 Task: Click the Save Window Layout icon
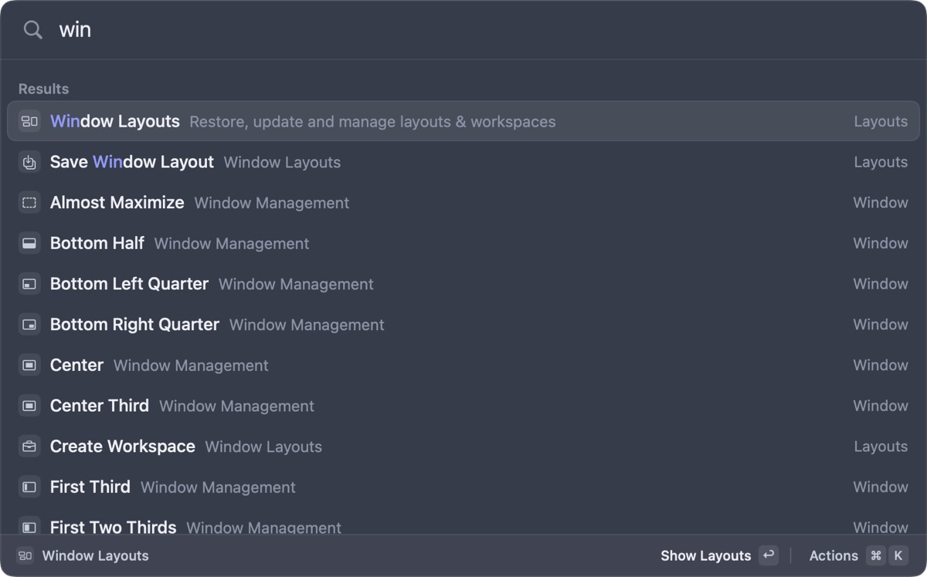[29, 162]
